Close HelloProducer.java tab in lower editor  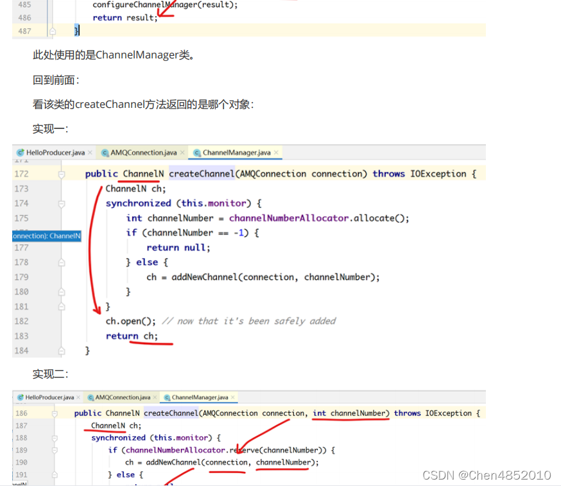coord(78,397)
